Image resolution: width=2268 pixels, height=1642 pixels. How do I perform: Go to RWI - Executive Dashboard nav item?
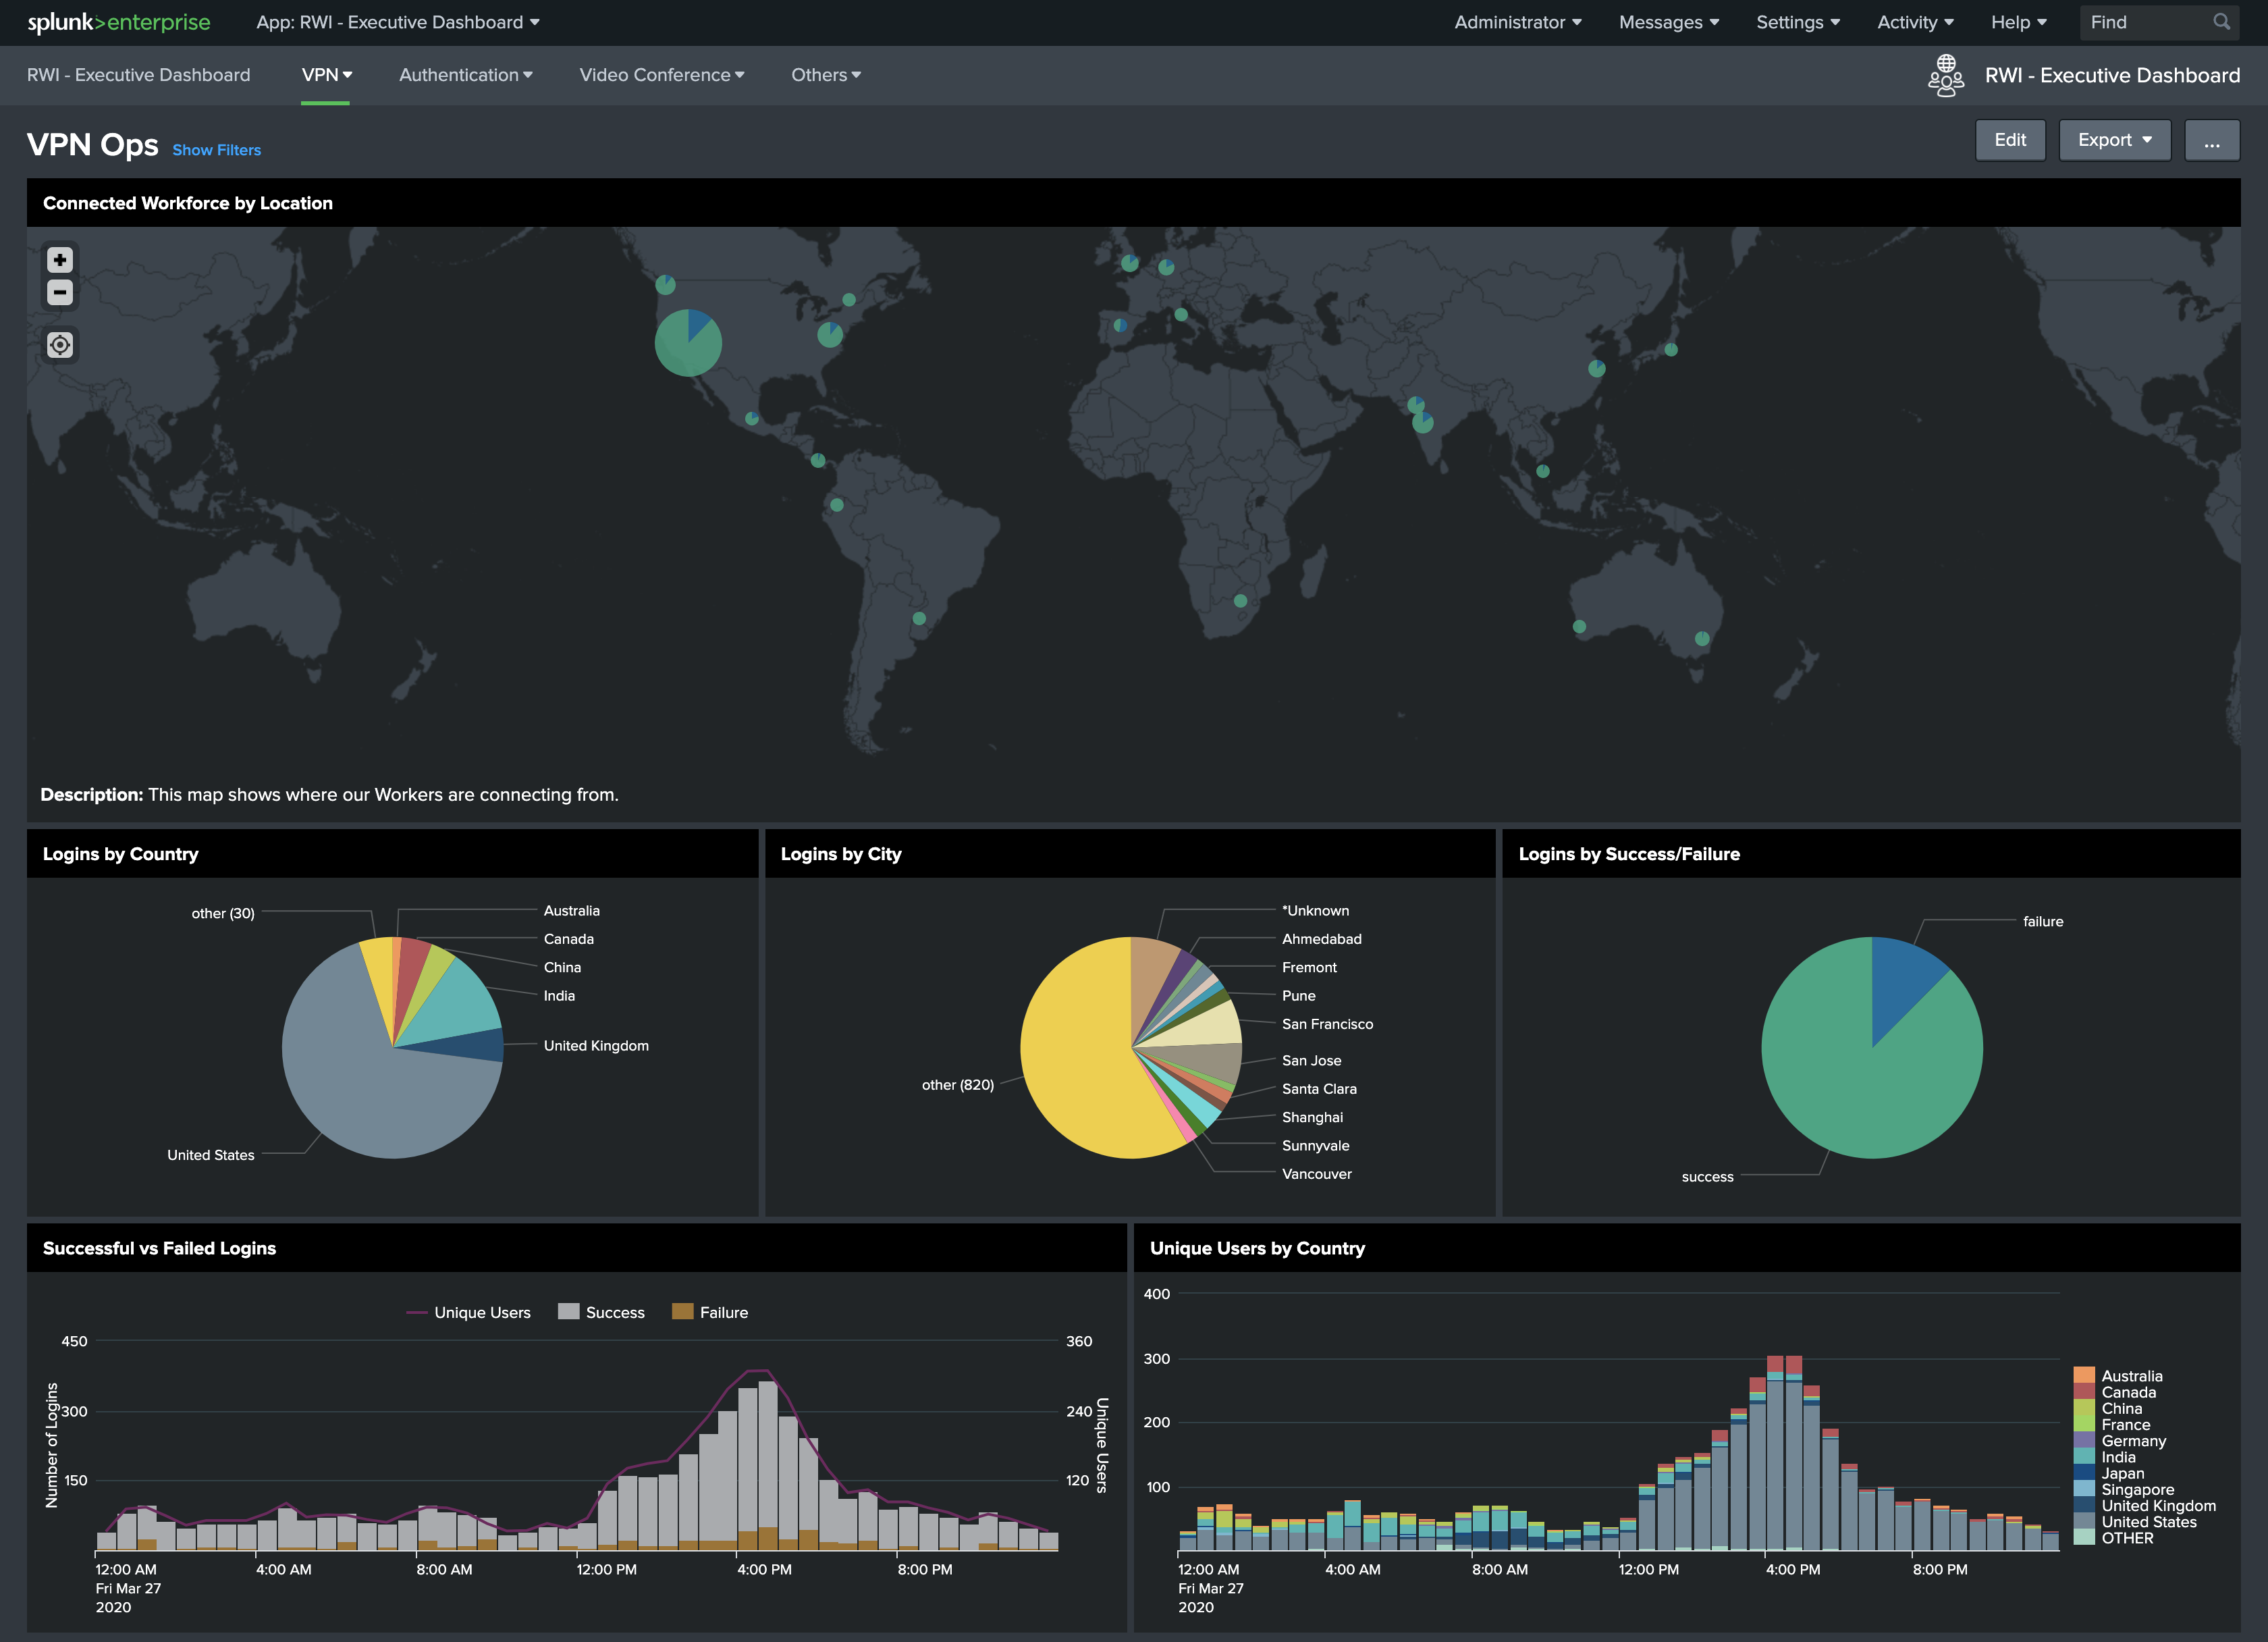click(x=138, y=75)
